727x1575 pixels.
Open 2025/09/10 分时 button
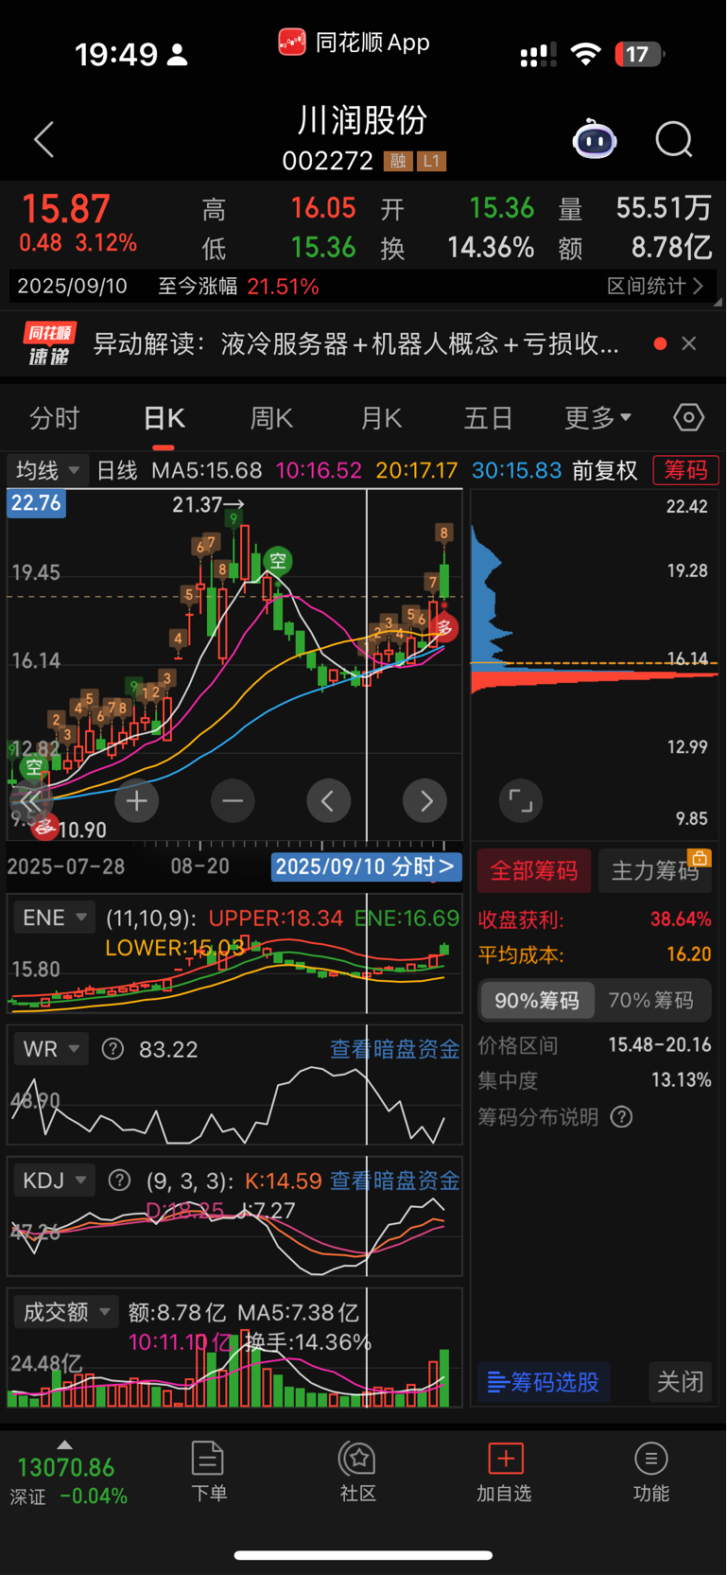[x=366, y=866]
